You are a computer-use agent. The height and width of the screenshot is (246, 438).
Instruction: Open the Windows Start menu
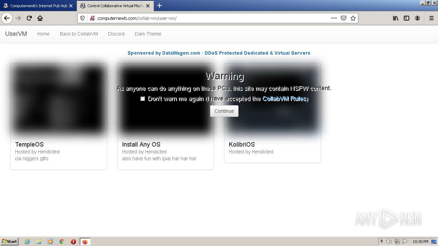(x=9, y=242)
